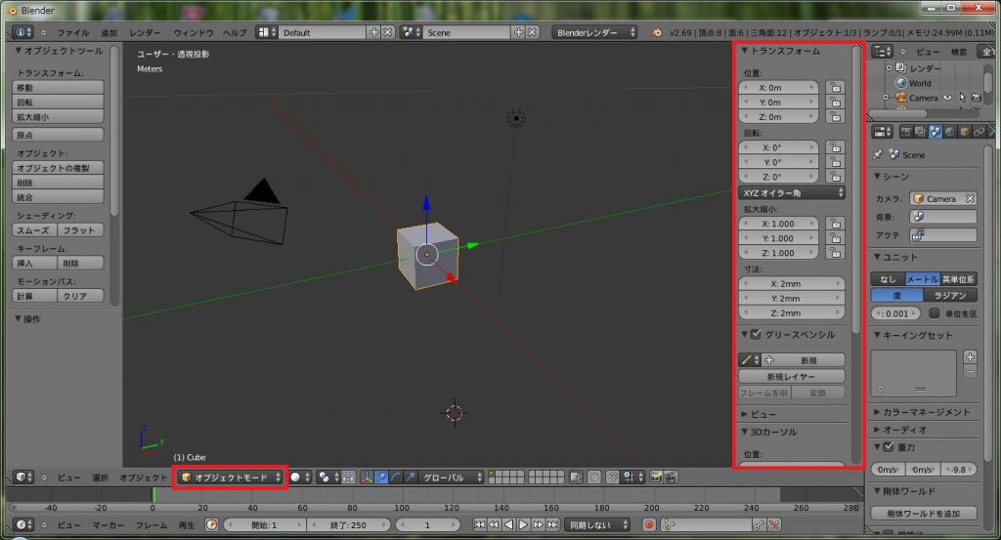Image resolution: width=1001 pixels, height=540 pixels.
Task: Toggle the position X lock icon
Action: (835, 87)
